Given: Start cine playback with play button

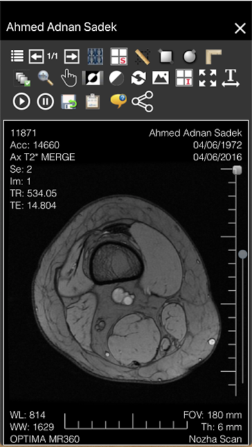Looking at the screenshot, I should (x=21, y=101).
